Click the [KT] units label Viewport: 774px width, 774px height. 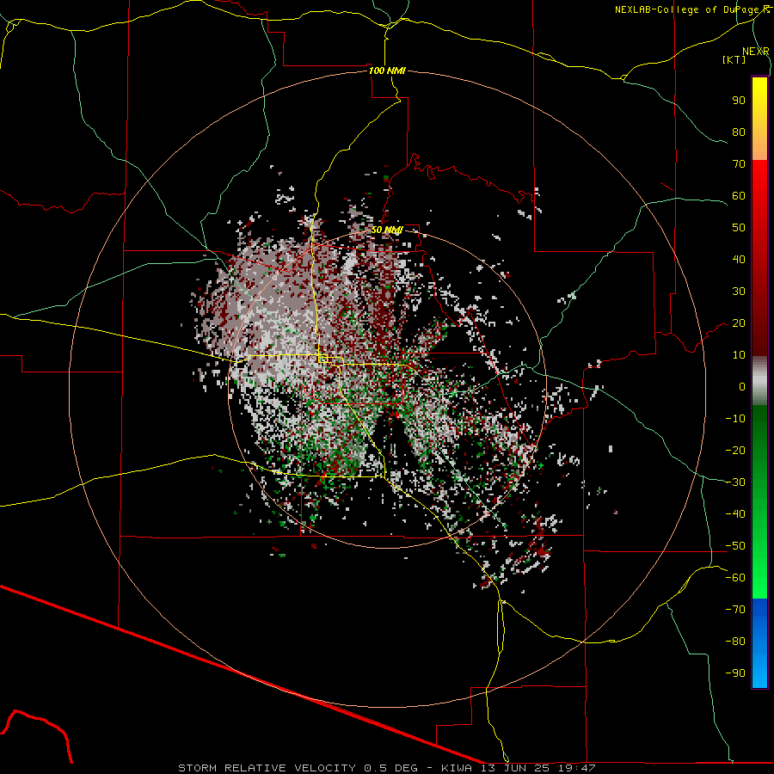(x=734, y=59)
